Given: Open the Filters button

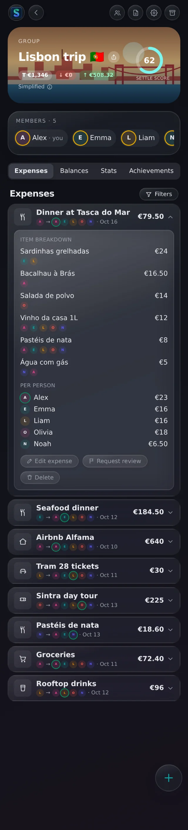Looking at the screenshot, I should pos(159,194).
